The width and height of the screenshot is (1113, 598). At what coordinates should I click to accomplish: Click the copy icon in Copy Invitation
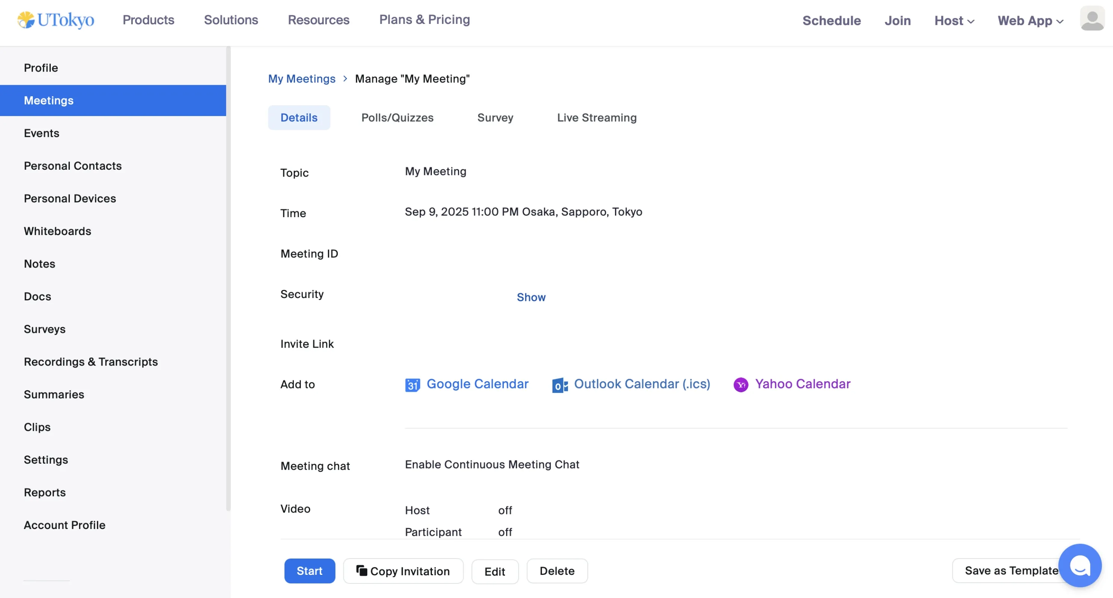(x=361, y=570)
